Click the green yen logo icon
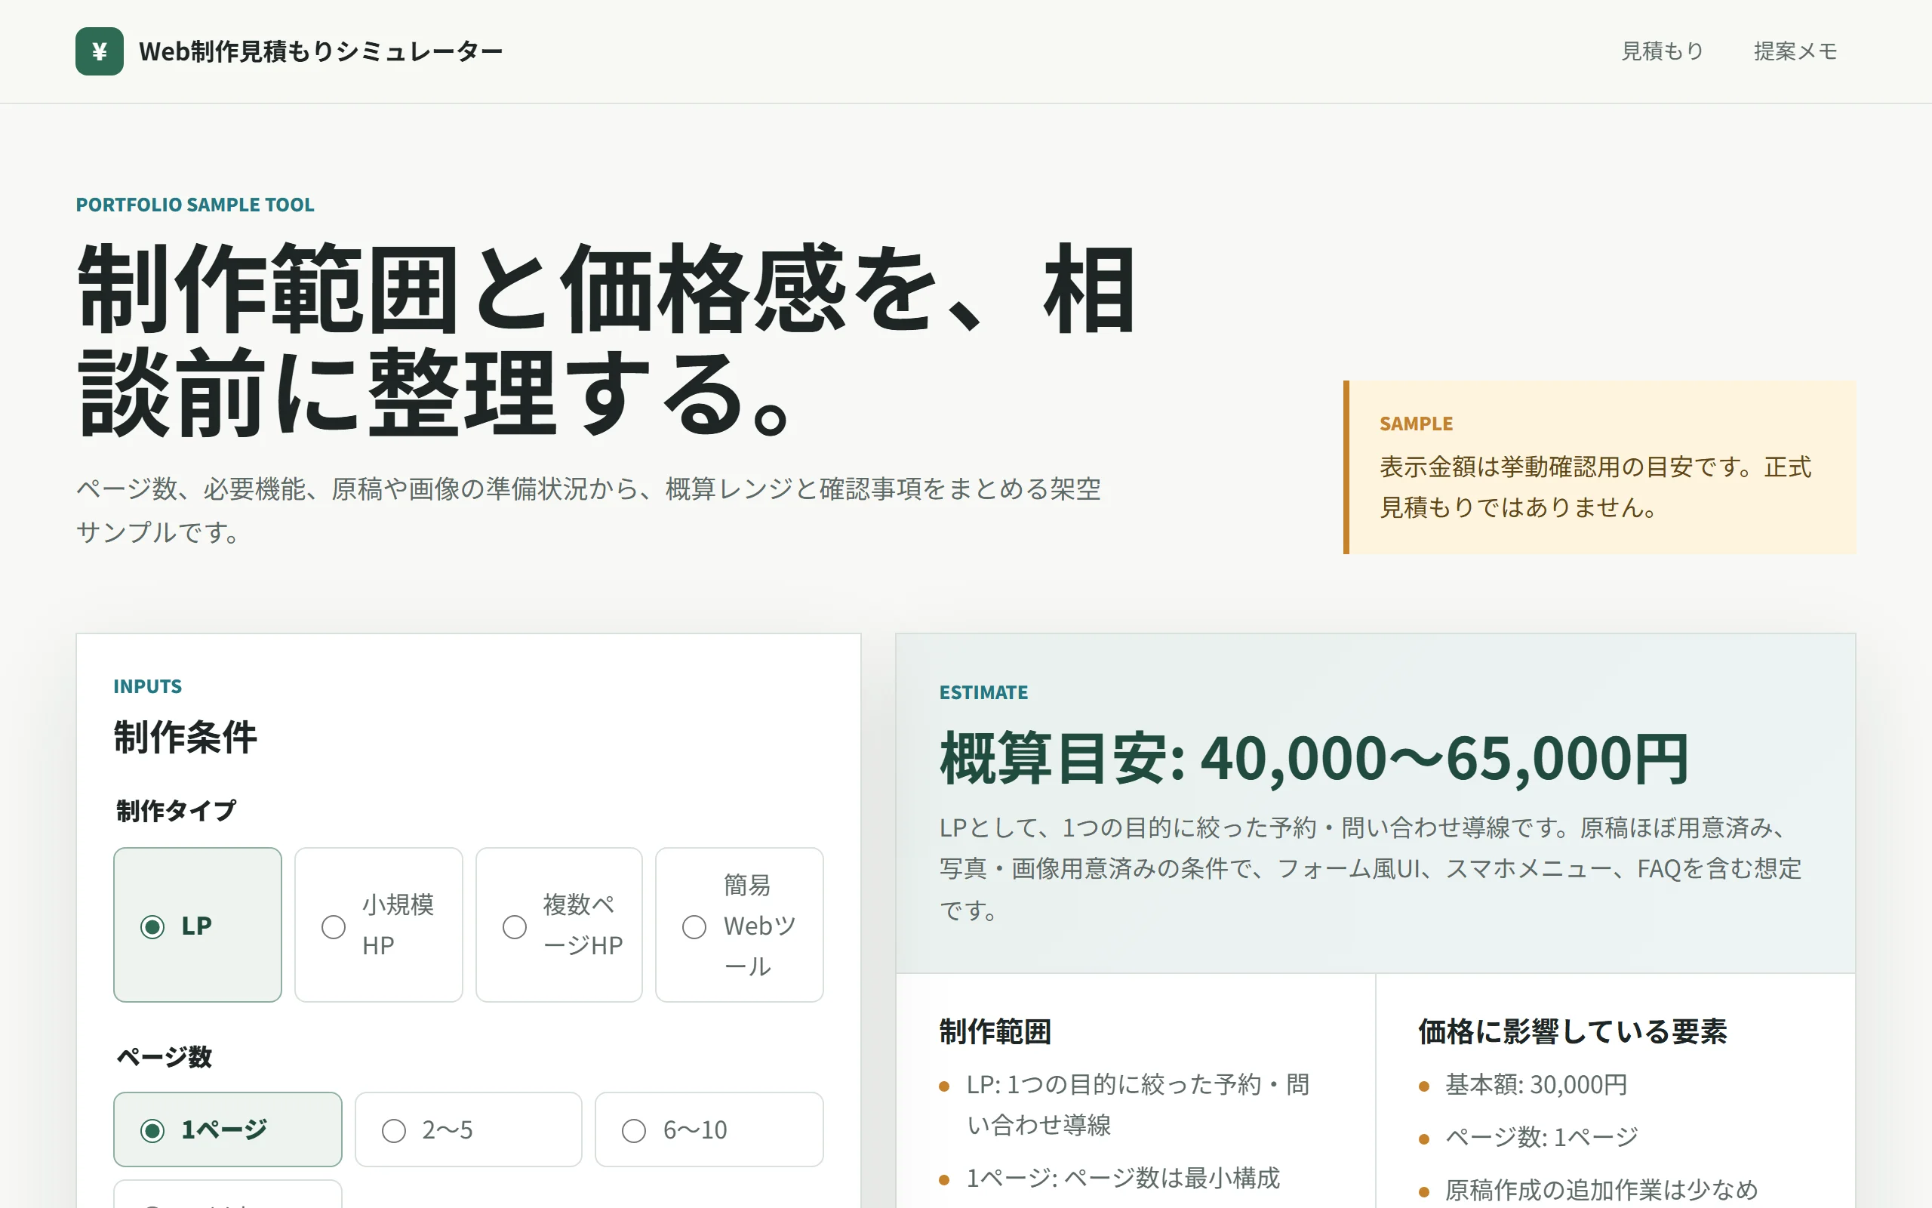 (x=99, y=51)
